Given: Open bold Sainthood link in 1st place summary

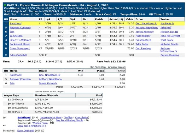Looking at the screenshot, I should point(24,118).
